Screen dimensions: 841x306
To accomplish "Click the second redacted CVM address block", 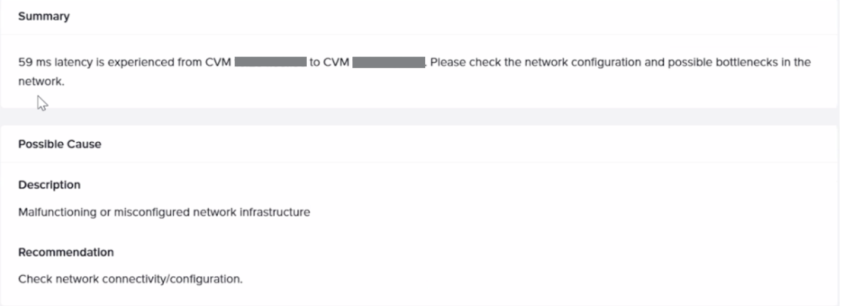I will [388, 62].
